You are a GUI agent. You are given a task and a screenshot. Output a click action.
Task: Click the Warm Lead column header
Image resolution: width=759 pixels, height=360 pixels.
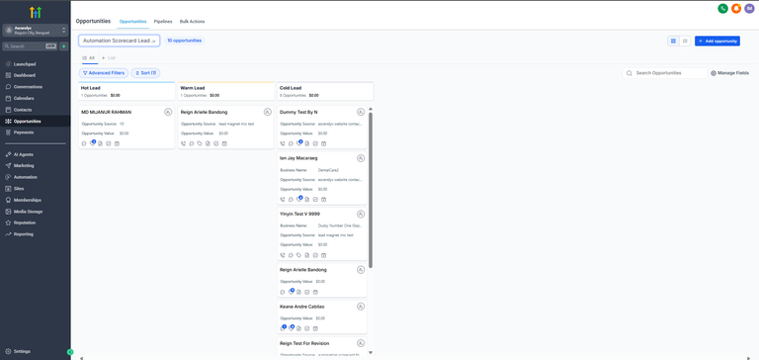pos(225,91)
